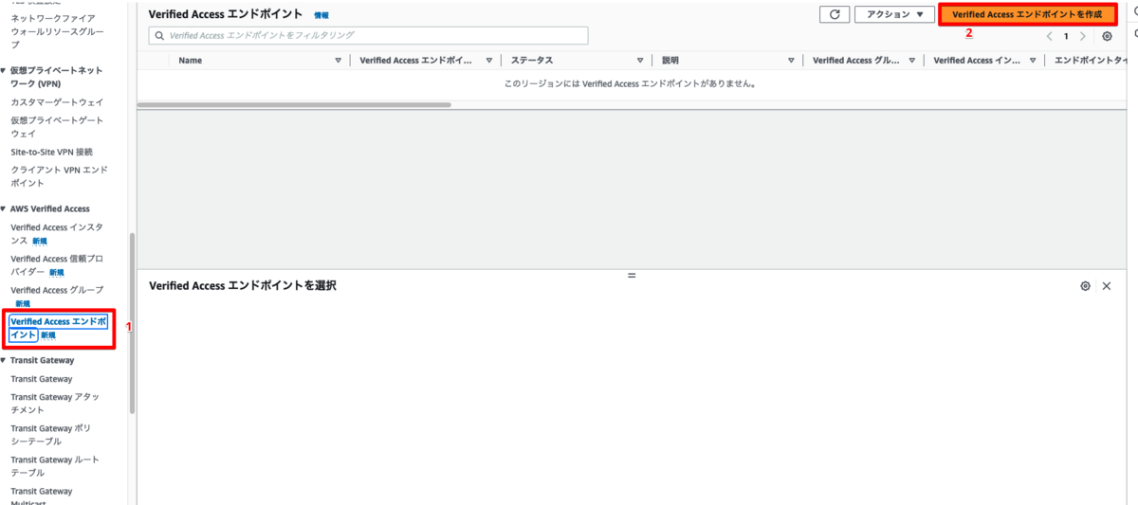Screen dimensions: 1138x505
Task: Open ネットワークファイアウォールリソースグループ sidebar link
Action: [57, 30]
